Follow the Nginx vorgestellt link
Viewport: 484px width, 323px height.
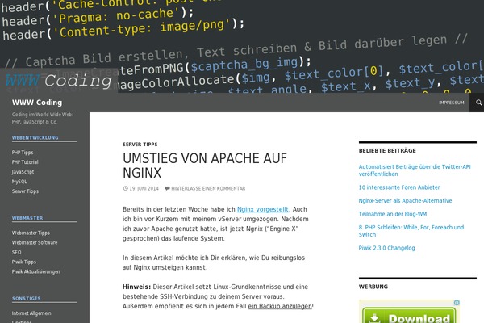pyautogui.click(x=263, y=209)
